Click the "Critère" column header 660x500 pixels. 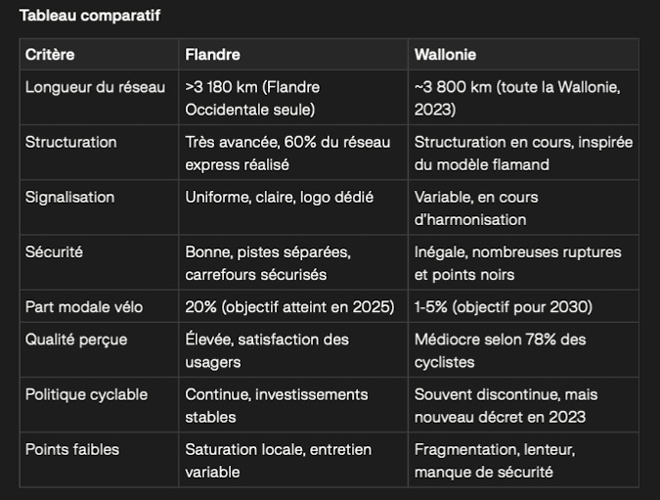click(50, 55)
